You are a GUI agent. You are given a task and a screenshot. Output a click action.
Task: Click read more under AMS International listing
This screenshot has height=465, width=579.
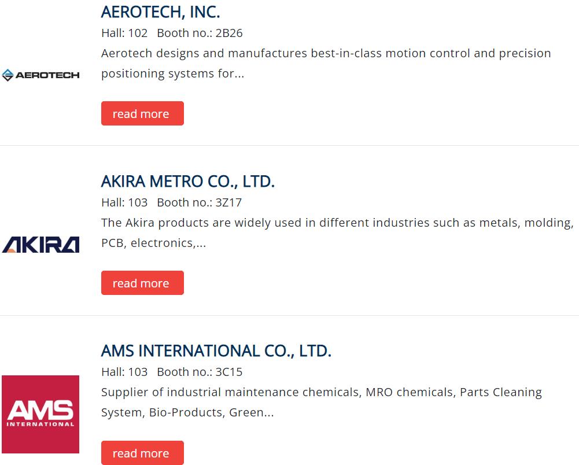[x=142, y=453]
